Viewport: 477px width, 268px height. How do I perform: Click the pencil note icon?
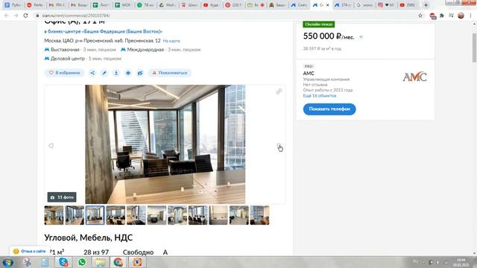pos(104,73)
